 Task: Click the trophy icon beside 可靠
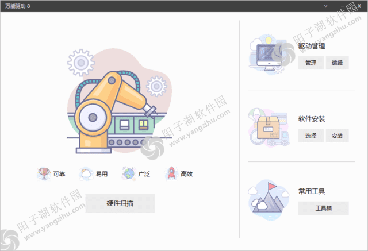[x=44, y=173]
